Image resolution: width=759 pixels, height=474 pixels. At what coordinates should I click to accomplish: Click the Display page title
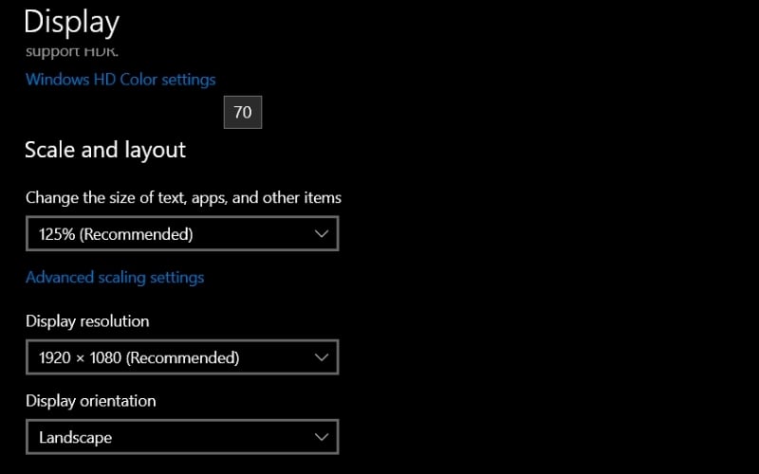pos(72,22)
